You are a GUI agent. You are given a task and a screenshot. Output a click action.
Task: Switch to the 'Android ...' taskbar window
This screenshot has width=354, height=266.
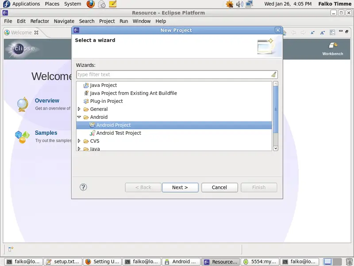tap(181, 262)
